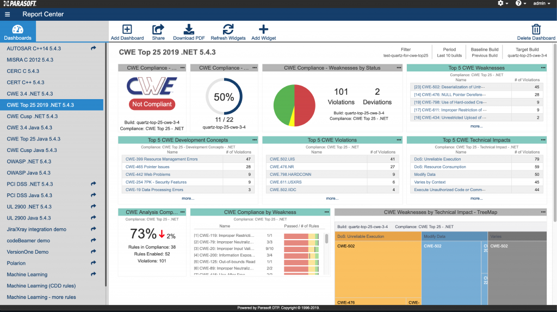Open the hamburger navigation menu

8,15
